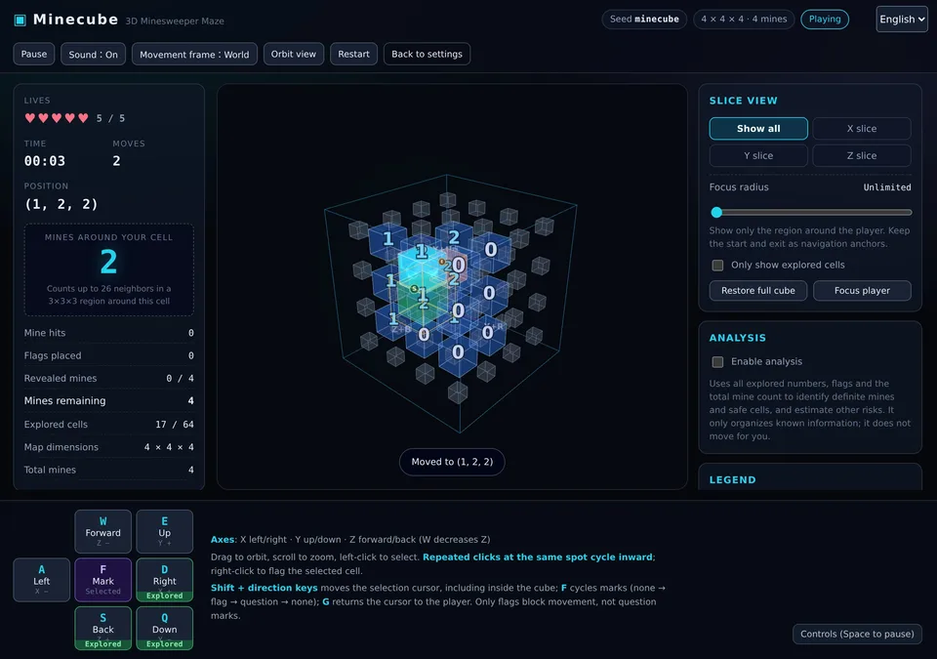
Task: Pause the game
Action: (x=34, y=54)
